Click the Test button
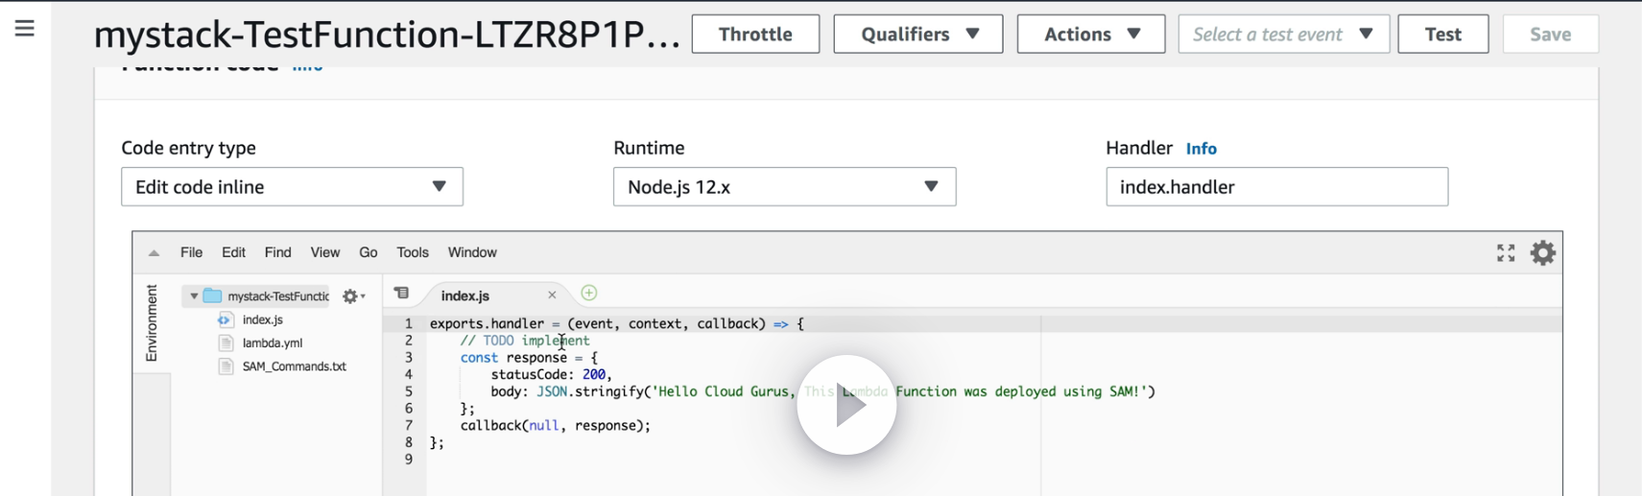Screen dimensions: 1642x496 point(1442,35)
